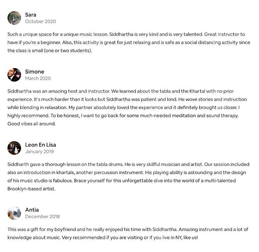
Task: Select the March 2020 date label
Action: 38,78
